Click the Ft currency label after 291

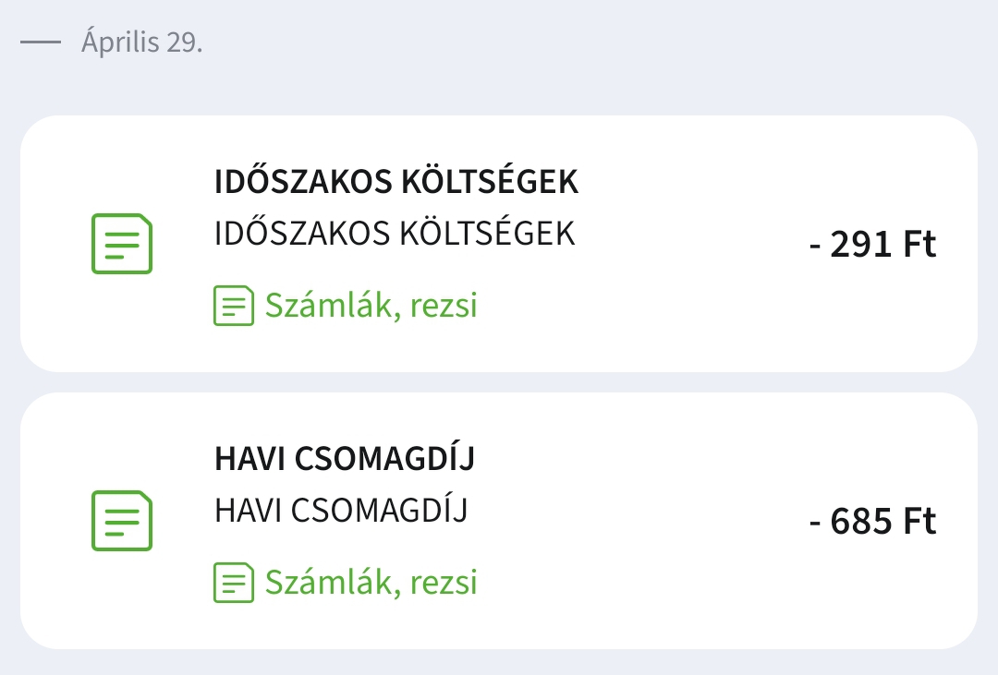coord(919,246)
